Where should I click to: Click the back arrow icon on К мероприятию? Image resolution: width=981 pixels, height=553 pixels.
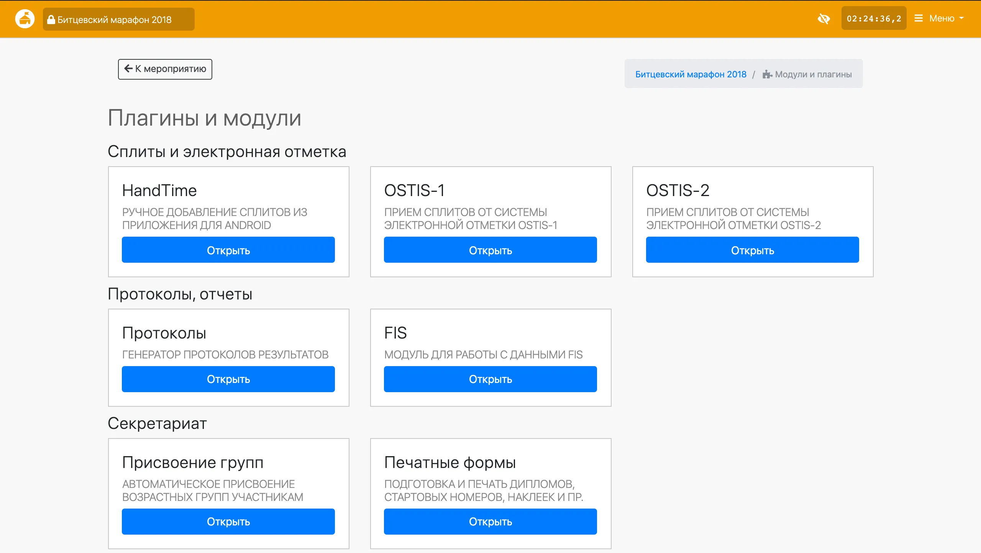pyautogui.click(x=128, y=69)
